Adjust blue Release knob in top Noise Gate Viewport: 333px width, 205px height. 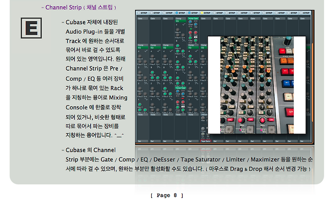[196, 24]
